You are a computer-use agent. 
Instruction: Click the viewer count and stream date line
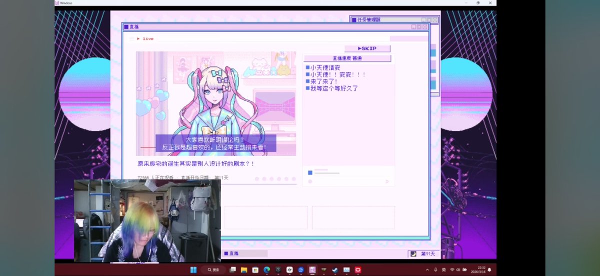click(x=182, y=178)
